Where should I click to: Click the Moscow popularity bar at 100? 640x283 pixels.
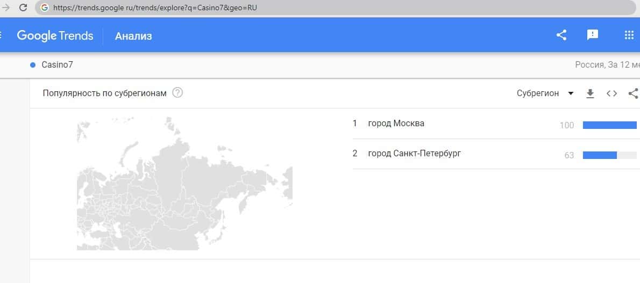[x=609, y=125]
